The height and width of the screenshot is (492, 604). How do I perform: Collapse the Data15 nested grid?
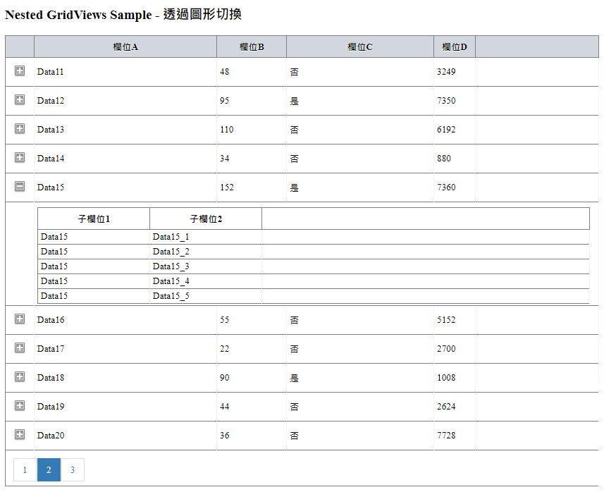[x=21, y=187]
